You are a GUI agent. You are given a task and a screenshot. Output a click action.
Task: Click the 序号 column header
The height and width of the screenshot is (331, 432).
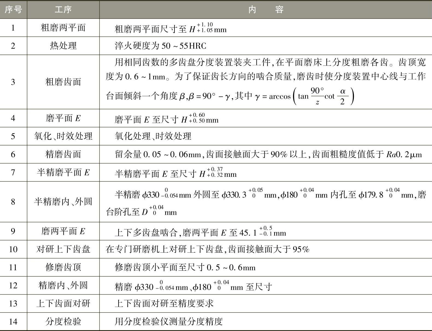(x=13, y=10)
